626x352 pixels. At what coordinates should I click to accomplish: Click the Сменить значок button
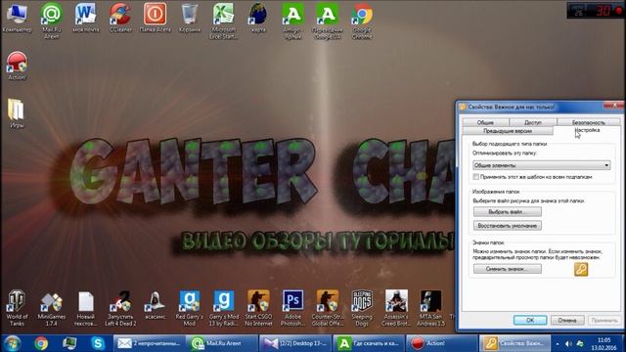tap(508, 269)
